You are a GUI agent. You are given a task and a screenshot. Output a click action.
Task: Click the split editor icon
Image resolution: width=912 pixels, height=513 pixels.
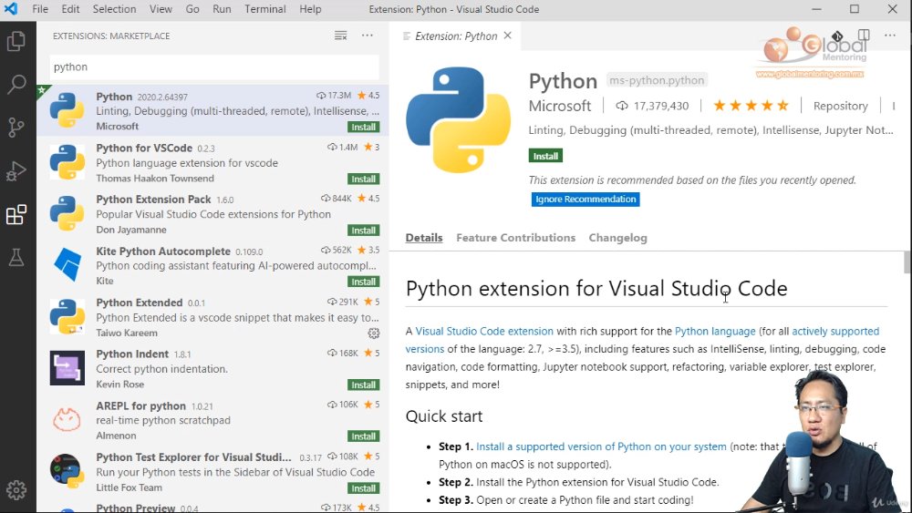click(x=864, y=36)
